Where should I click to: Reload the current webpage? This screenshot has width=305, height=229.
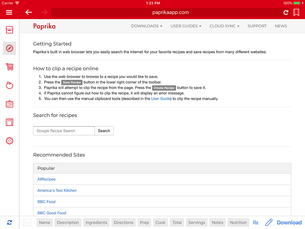pos(286,12)
